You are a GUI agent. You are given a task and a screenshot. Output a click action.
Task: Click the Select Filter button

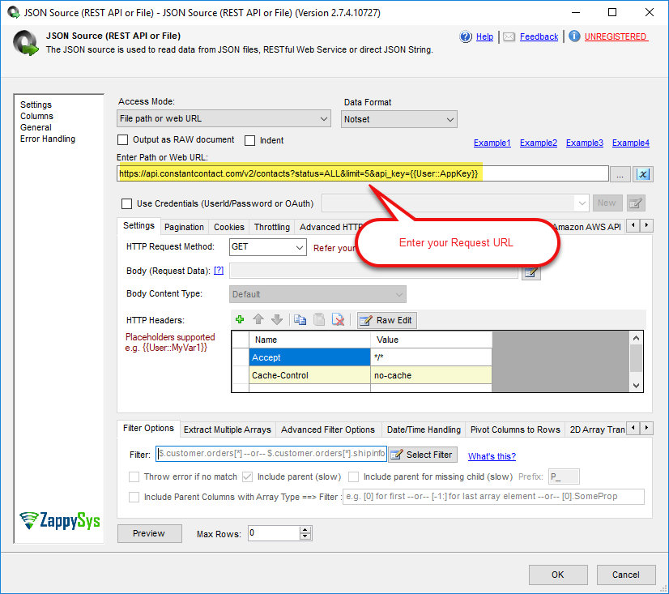(423, 455)
